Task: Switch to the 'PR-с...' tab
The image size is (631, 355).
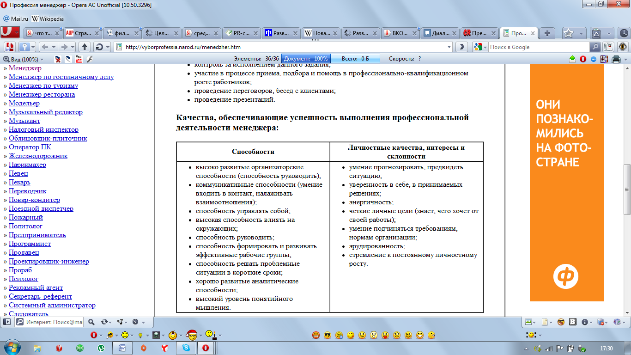Action: point(242,33)
